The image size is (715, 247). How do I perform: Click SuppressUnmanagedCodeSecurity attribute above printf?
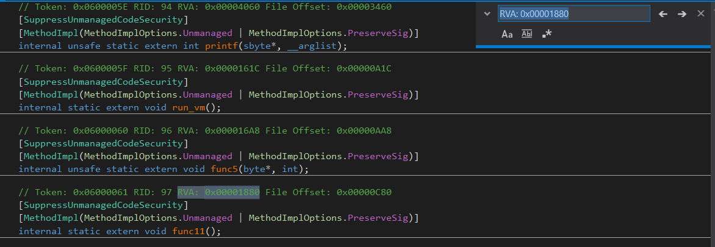pos(103,20)
